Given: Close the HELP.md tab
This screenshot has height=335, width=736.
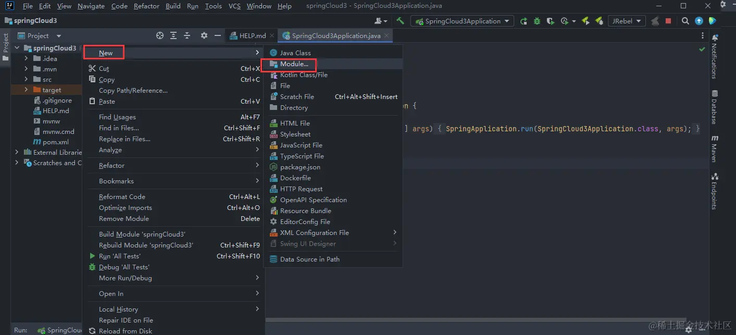Looking at the screenshot, I should 272,36.
